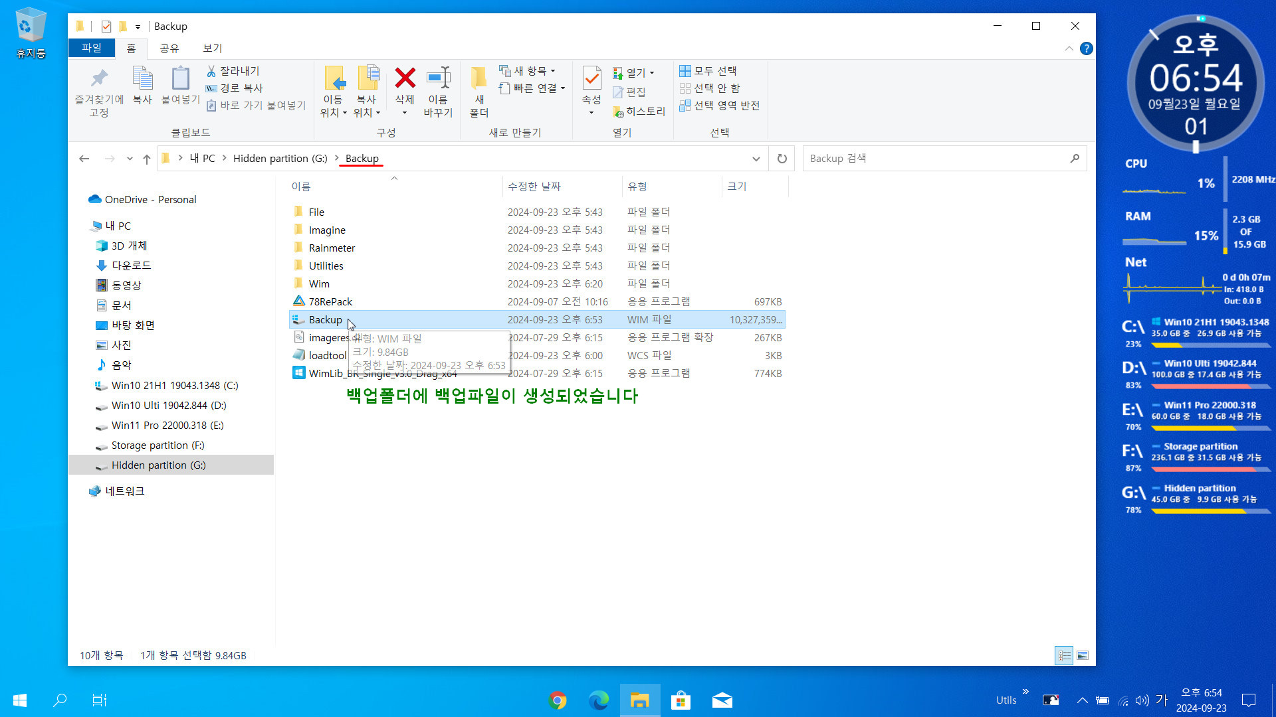Select Storage partition (F:) in navigation pane
The height and width of the screenshot is (717, 1276).
click(x=158, y=445)
